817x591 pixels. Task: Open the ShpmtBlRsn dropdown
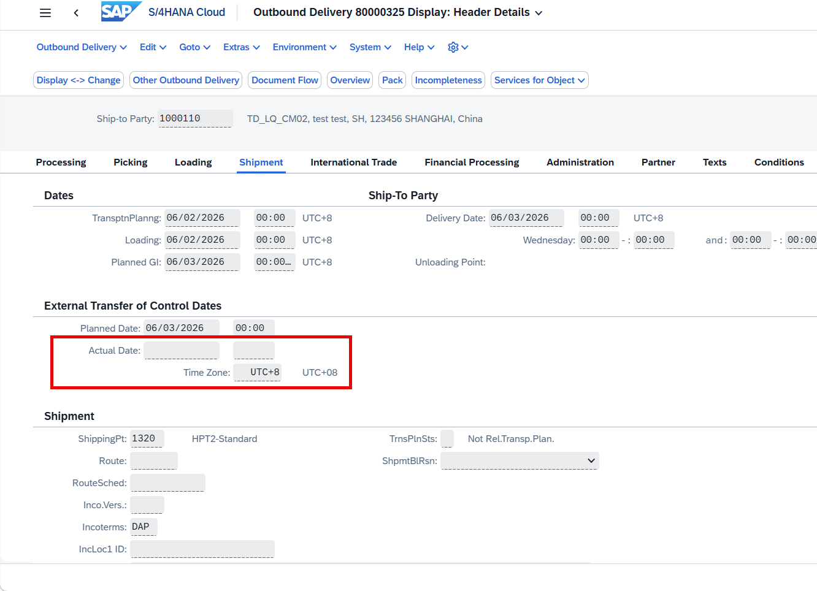point(520,460)
